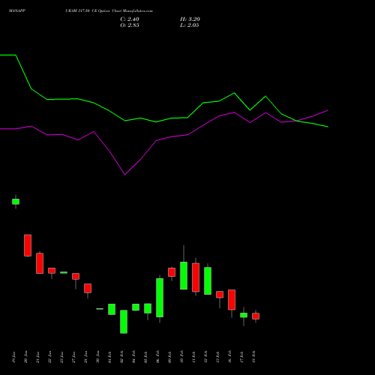Click the 19 Jan date axis label
Image resolution: width=375 pixels, height=375 pixels.
pos(14,357)
